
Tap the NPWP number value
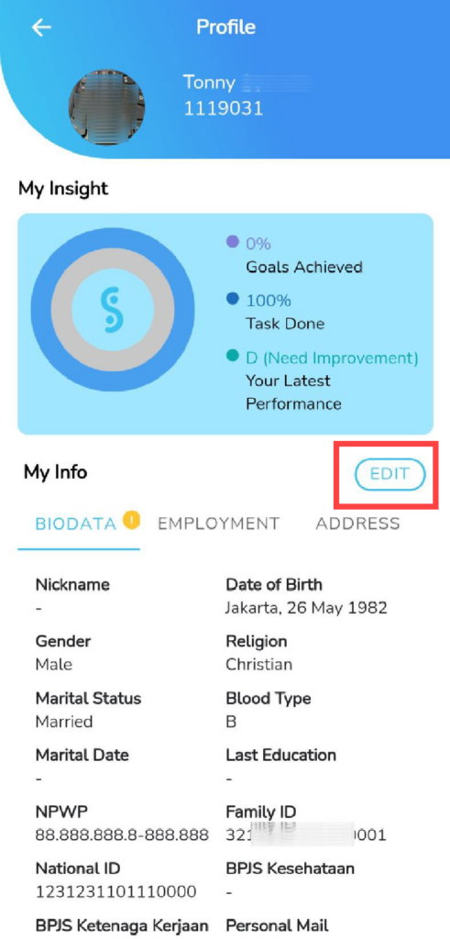[122, 834]
